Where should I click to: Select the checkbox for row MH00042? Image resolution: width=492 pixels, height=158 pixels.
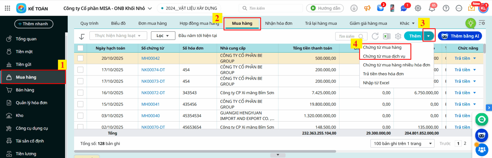point(81,58)
